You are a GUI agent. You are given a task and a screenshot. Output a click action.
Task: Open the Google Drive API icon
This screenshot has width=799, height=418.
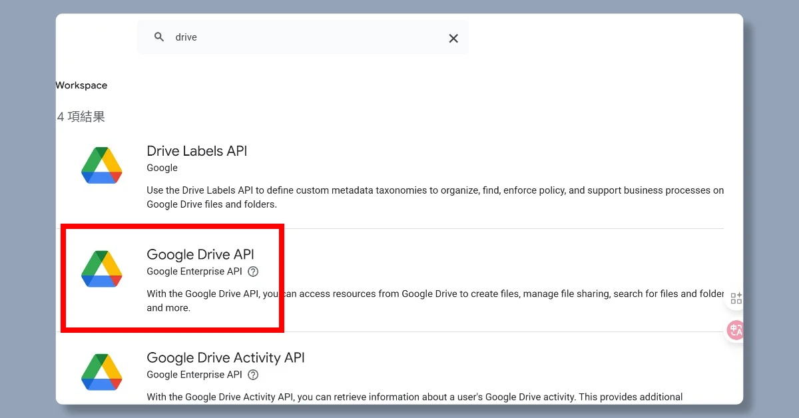[x=102, y=269]
